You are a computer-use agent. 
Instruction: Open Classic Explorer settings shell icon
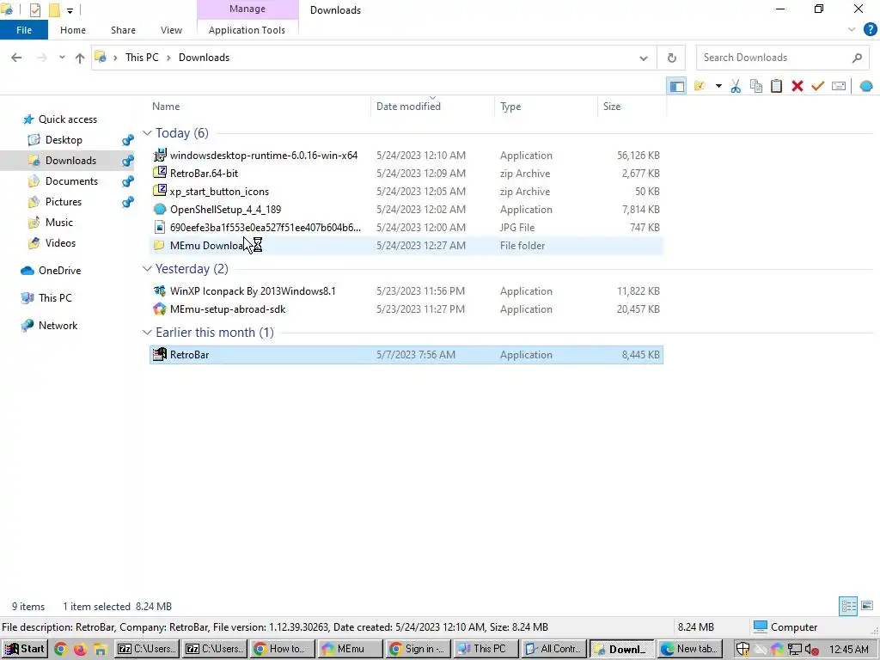click(x=866, y=87)
